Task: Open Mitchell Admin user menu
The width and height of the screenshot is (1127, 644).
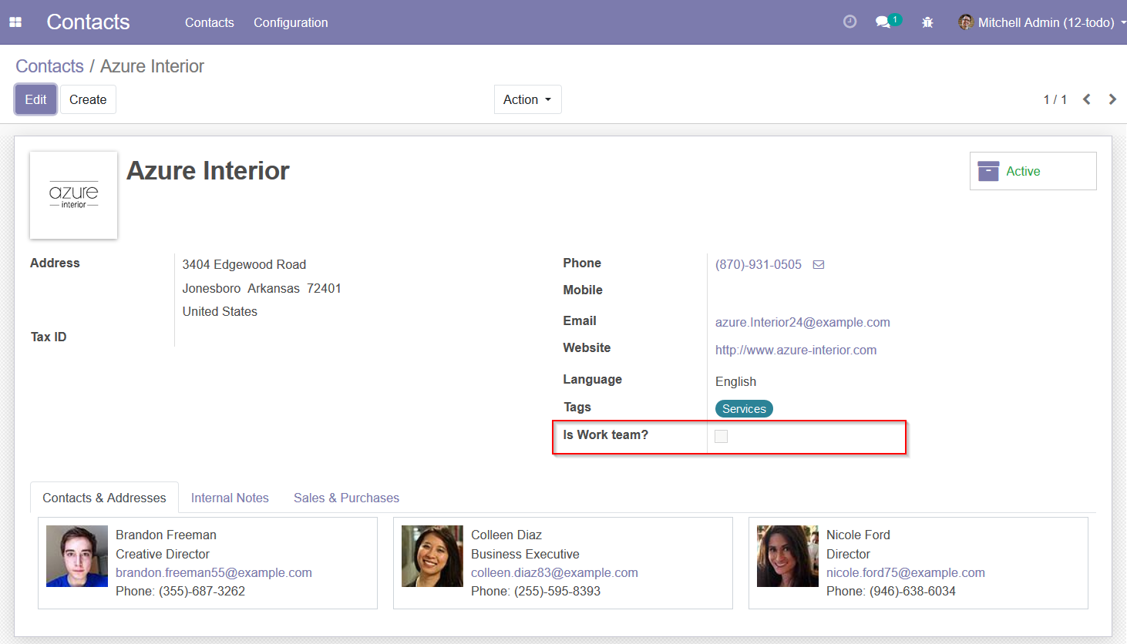Action: click(x=1042, y=22)
